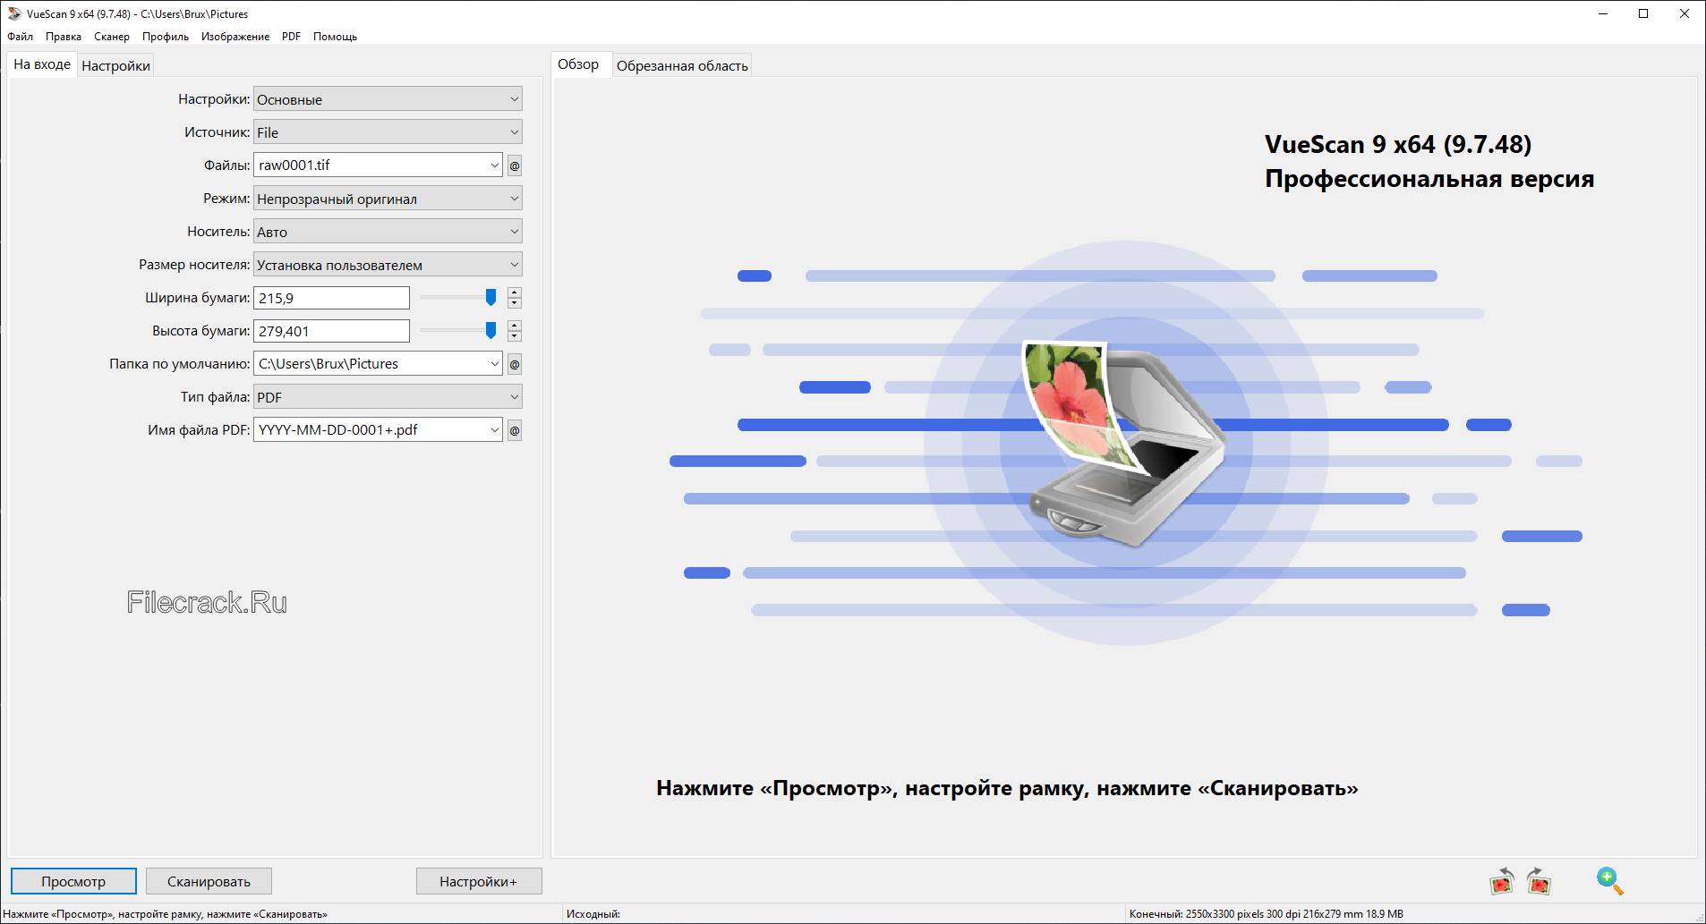Decrease paper height with the down stepper arrow
The image size is (1706, 924).
(x=514, y=336)
